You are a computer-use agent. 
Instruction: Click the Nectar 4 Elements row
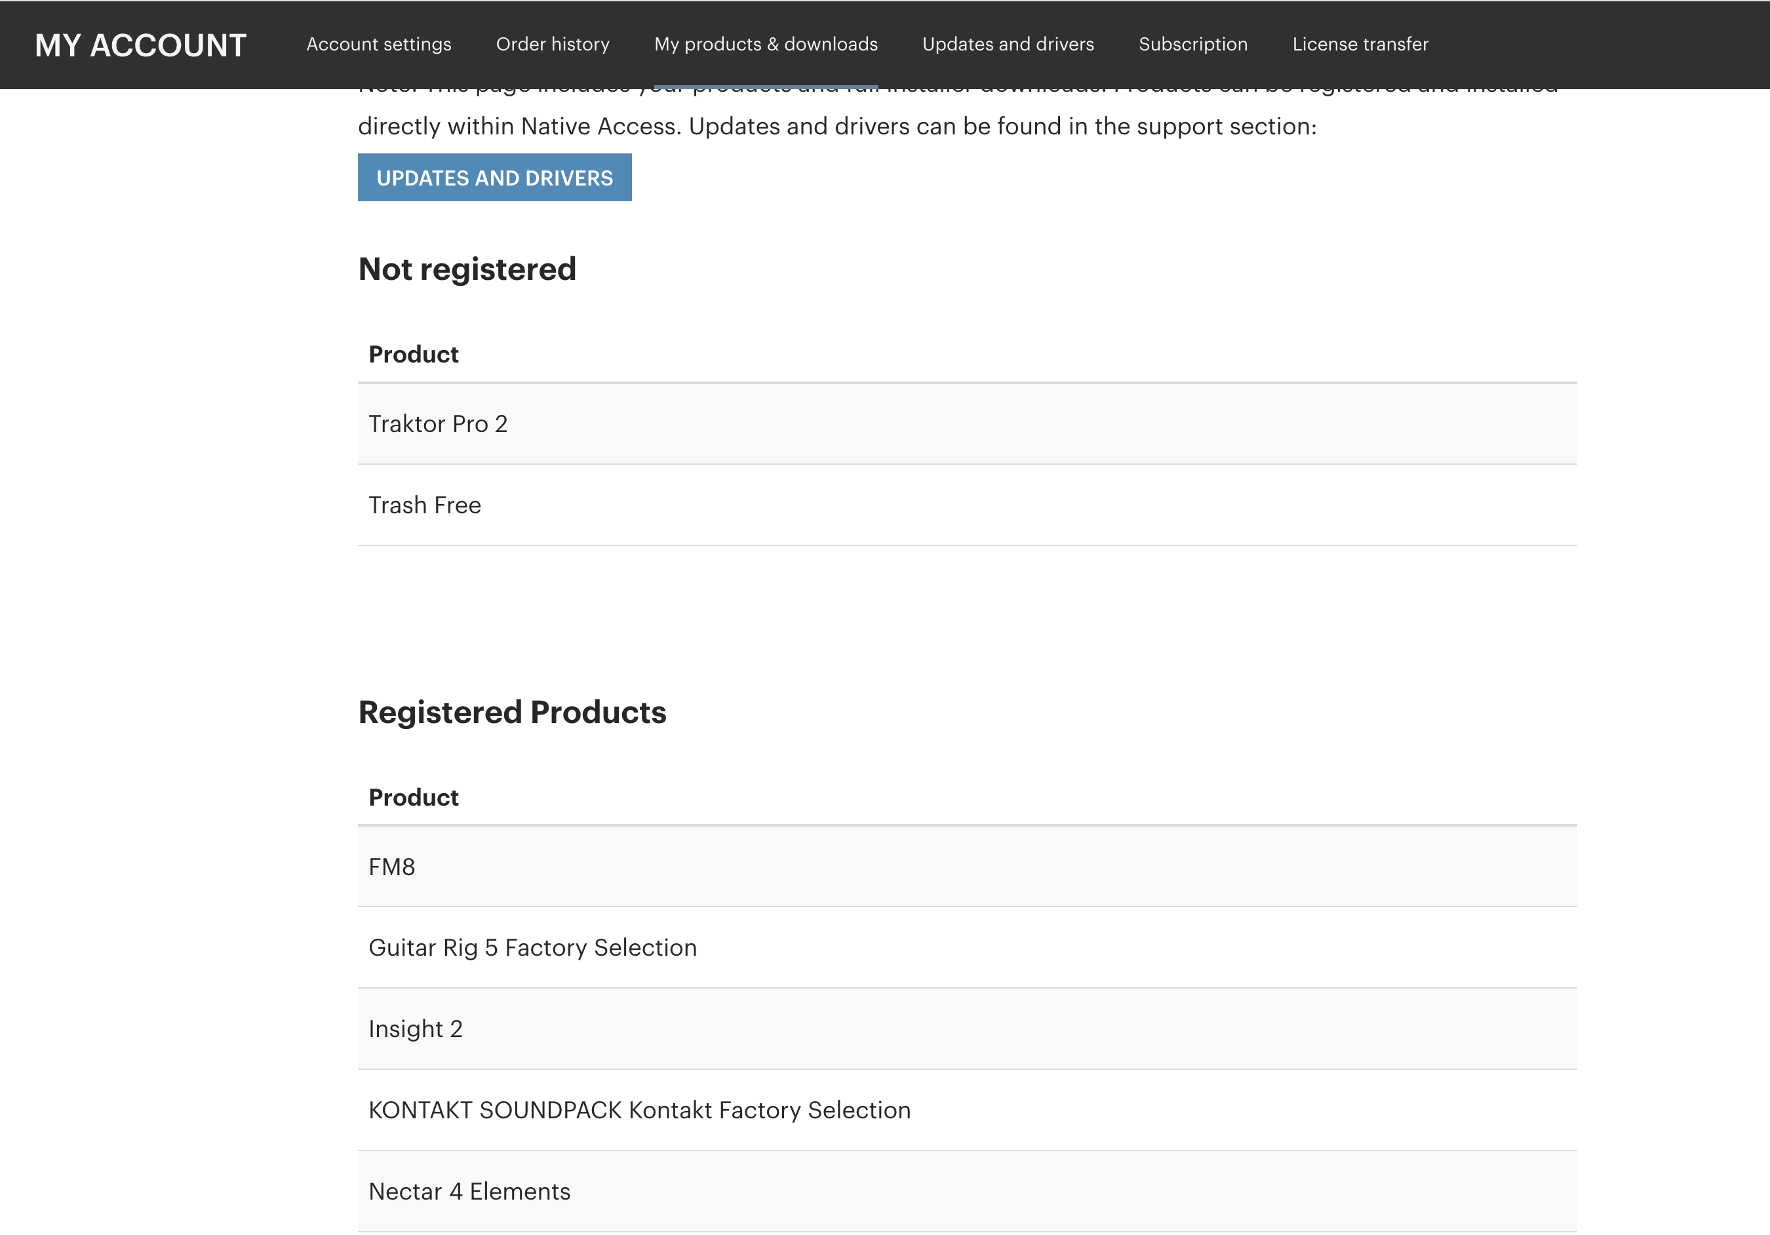pos(967,1192)
